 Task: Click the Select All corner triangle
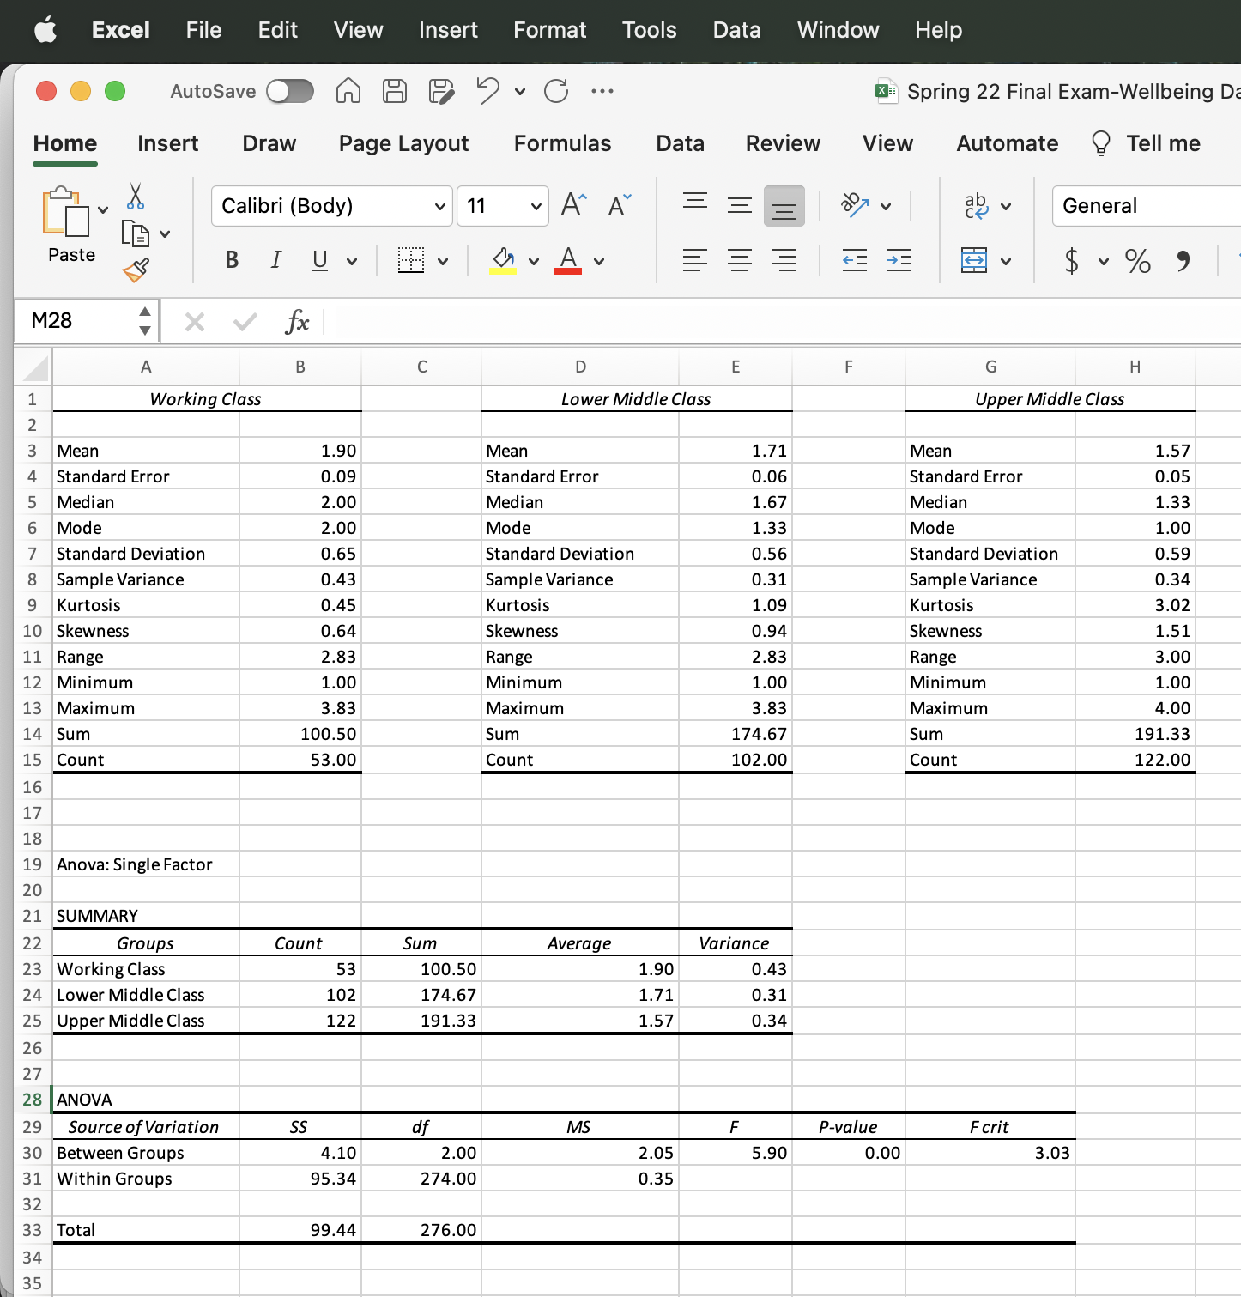pos(35,368)
